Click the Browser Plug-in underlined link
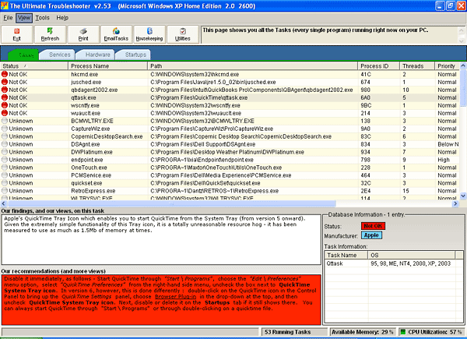Image resolution: width=467 pixels, height=339 pixels. click(175, 297)
